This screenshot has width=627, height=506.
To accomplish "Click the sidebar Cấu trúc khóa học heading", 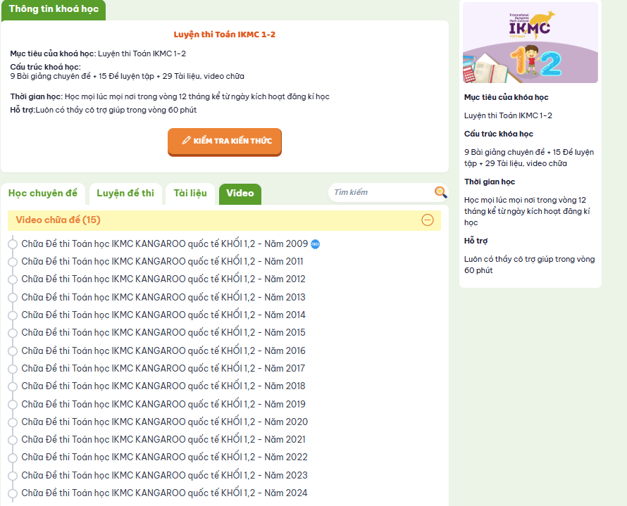I will pyautogui.click(x=499, y=134).
